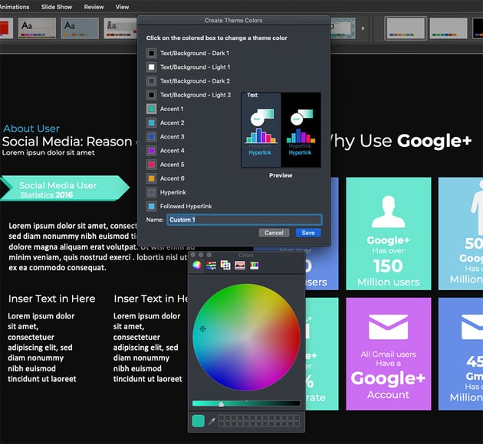The image size is (483, 444).
Task: Pick the eyedropper tool in Colors
Action: (212, 421)
